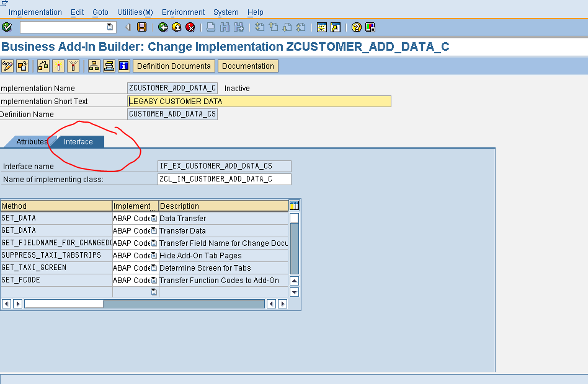Open Documentation for the implementation

(247, 66)
